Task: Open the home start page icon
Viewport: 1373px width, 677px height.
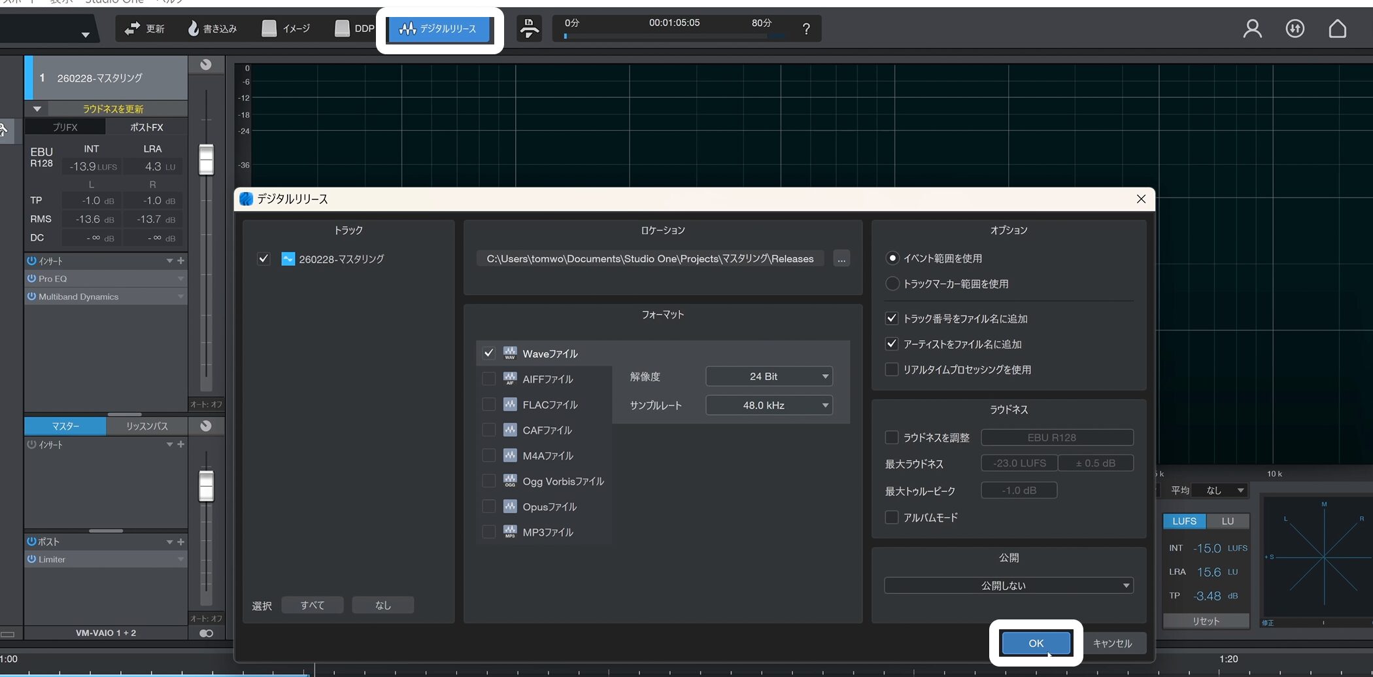Action: 1337,29
